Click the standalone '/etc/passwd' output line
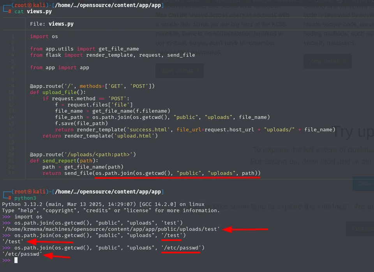Image resolution: width=374 pixels, height=272 pixels. tap(22, 254)
